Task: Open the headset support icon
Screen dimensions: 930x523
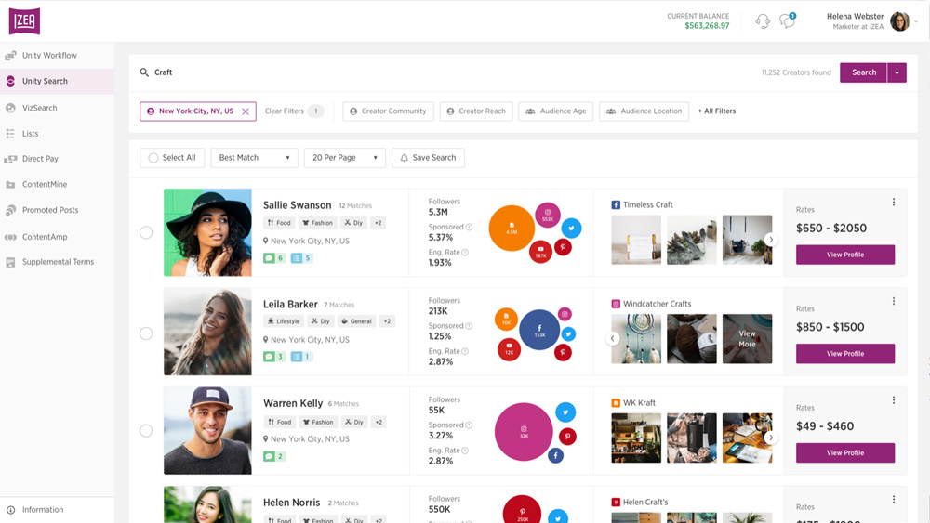Action: coord(763,21)
